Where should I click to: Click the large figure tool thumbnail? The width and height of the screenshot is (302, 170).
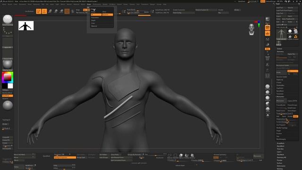[281, 34]
